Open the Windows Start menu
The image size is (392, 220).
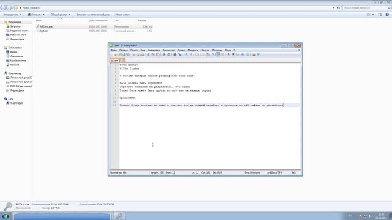6,216
